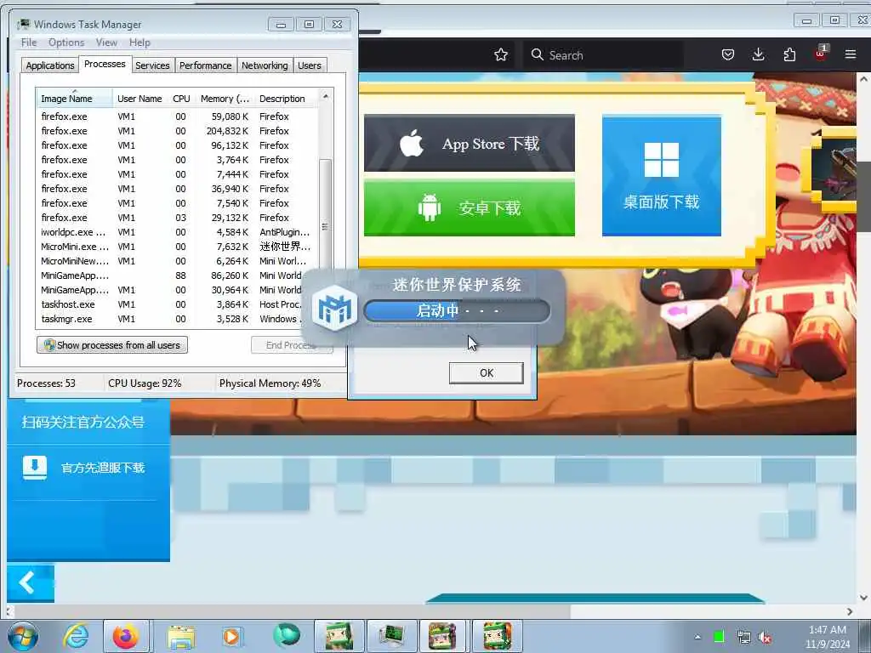871x653 pixels.
Task: Sort by User Name column header
Action: [139, 99]
